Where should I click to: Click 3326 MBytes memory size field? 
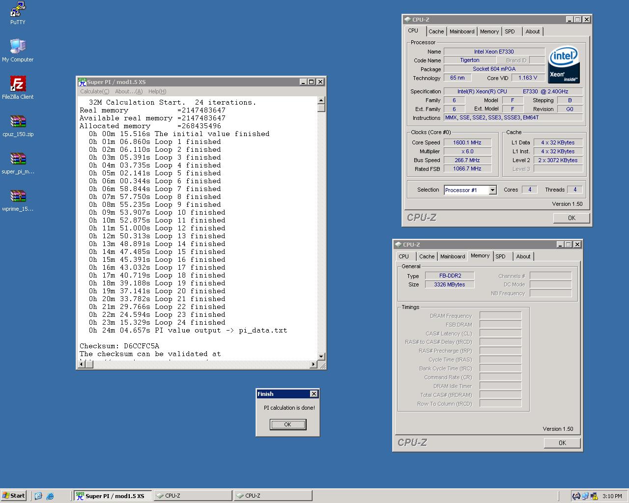tap(450, 284)
